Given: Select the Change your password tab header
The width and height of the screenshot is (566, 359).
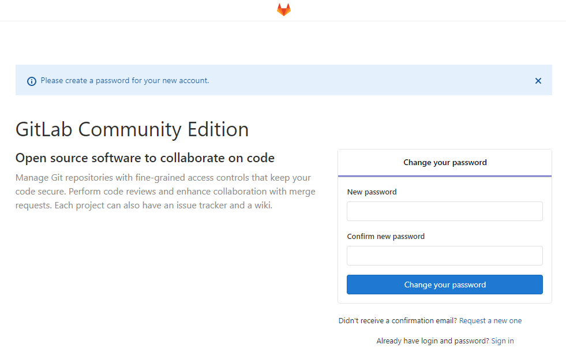Looking at the screenshot, I should tap(445, 163).
